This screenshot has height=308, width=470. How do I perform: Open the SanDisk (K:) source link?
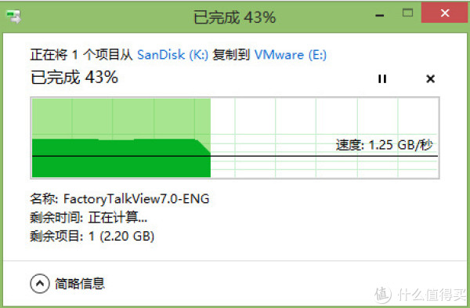172,55
